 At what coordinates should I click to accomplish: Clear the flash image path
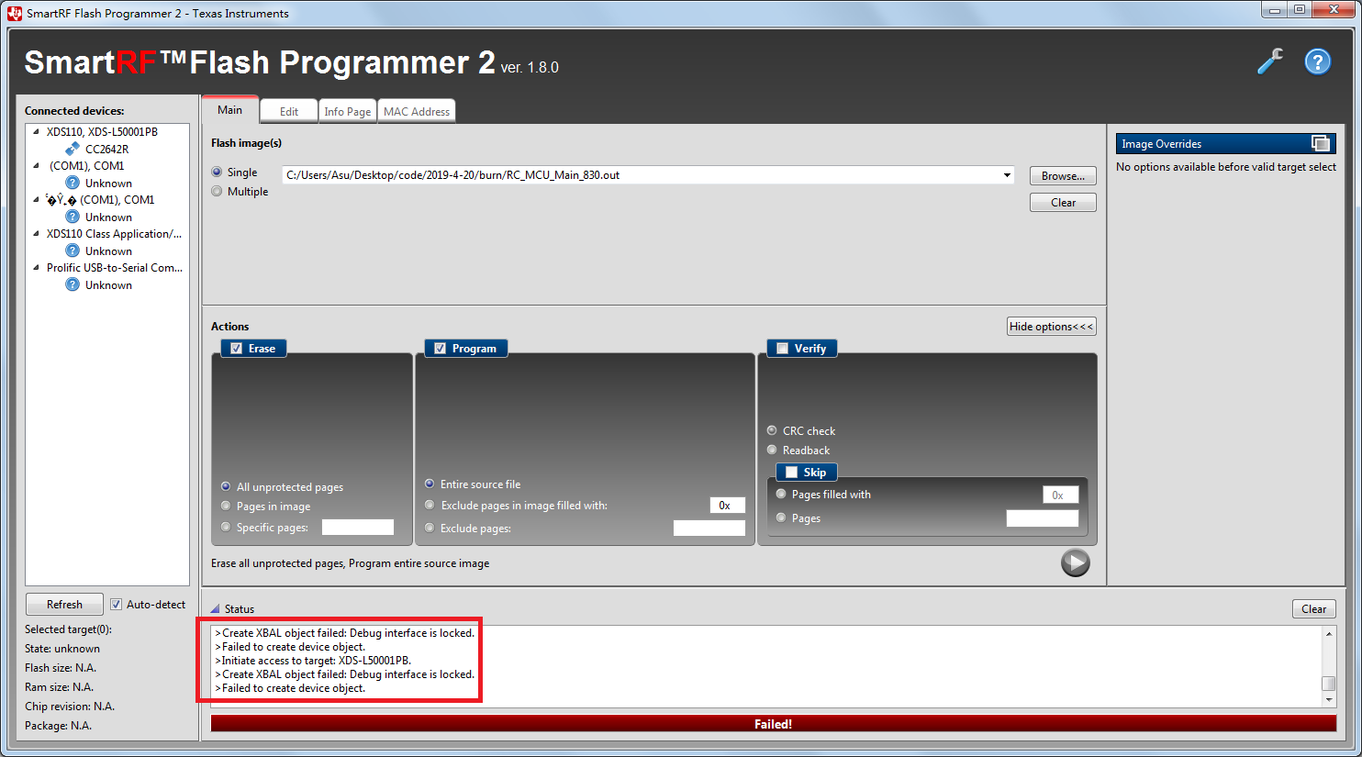click(x=1063, y=202)
